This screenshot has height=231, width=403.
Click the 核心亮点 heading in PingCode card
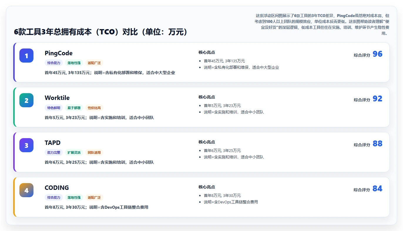click(x=207, y=52)
